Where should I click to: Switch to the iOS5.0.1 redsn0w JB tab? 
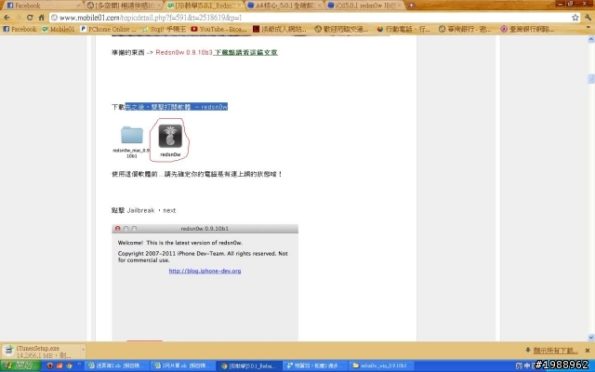click(x=365, y=6)
